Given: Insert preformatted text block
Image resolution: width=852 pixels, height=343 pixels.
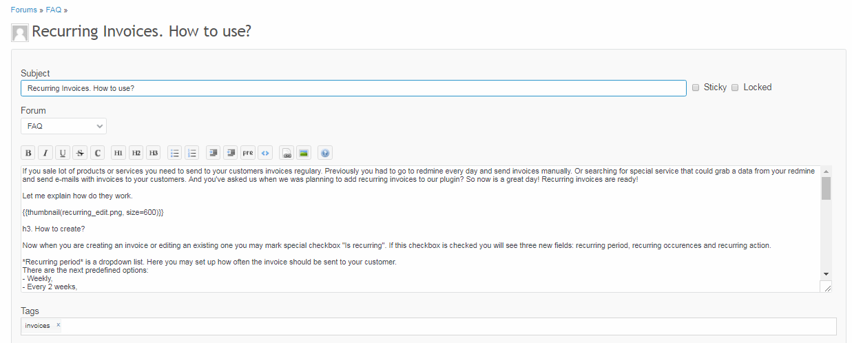Looking at the screenshot, I should pos(248,153).
